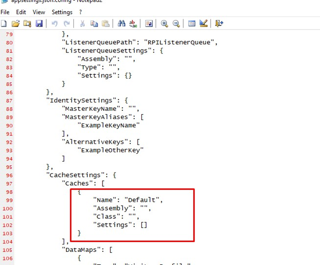Open the ? help menu

pos(81,12)
